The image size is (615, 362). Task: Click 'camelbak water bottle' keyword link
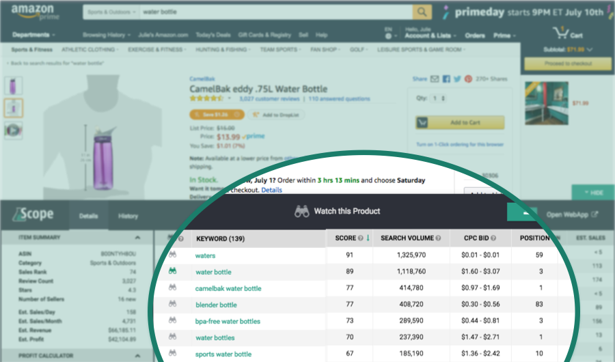(228, 289)
